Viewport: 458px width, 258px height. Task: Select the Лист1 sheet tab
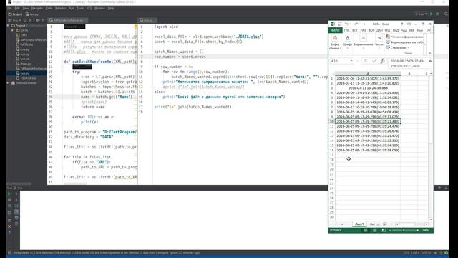pos(359,224)
